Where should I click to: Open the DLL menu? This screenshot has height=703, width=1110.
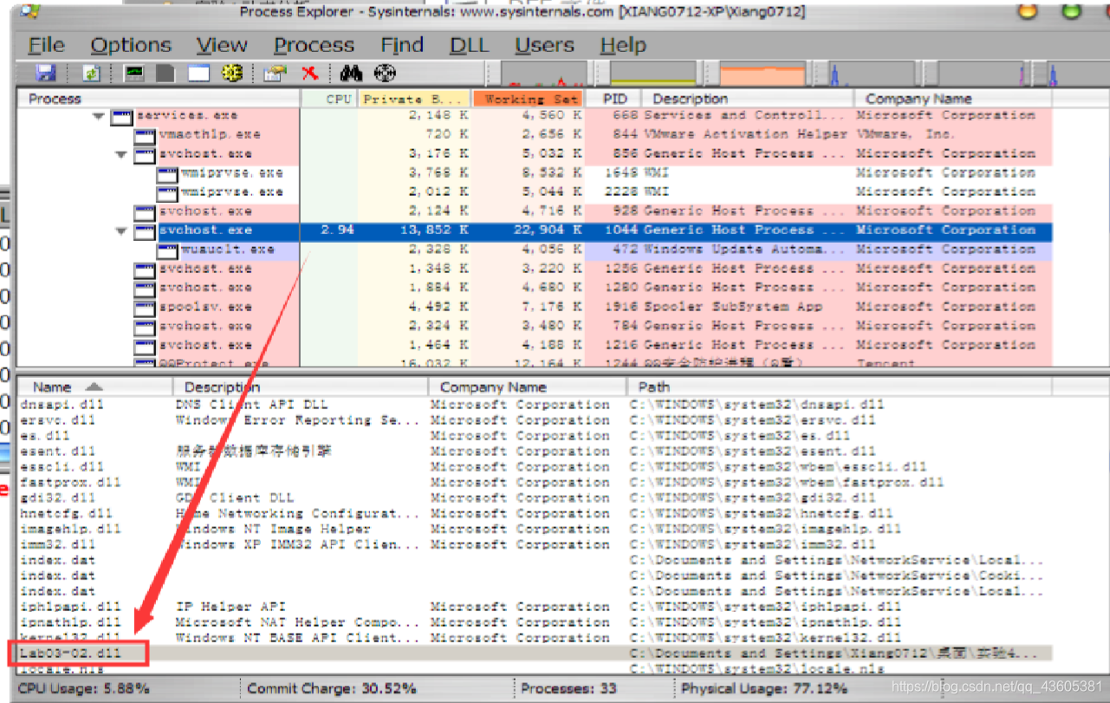[469, 45]
